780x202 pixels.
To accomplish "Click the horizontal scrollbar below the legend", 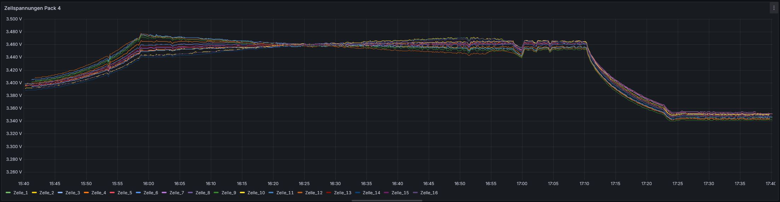I will tap(387, 200).
